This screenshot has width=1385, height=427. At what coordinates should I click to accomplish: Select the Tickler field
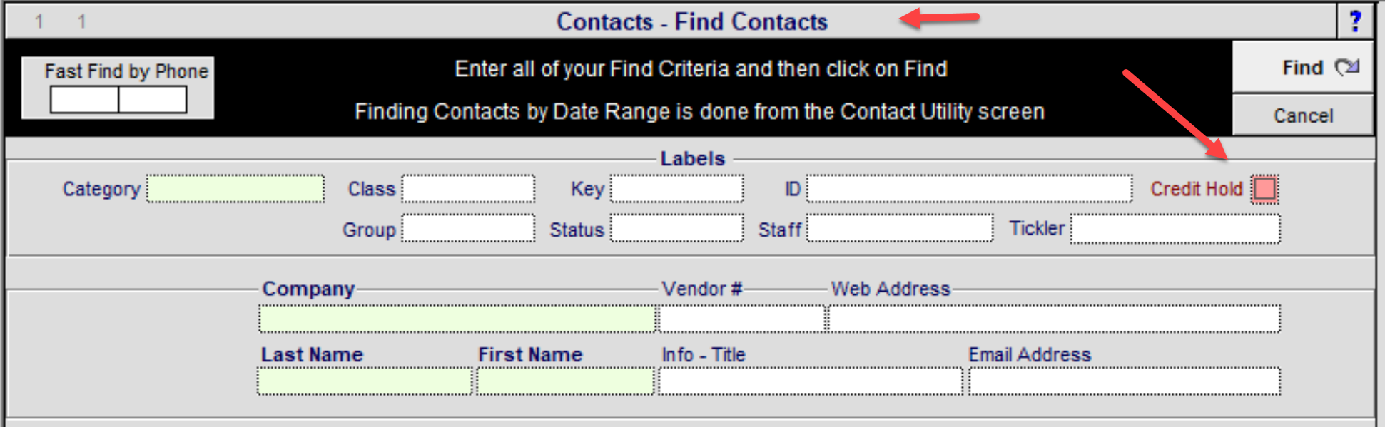(1175, 229)
